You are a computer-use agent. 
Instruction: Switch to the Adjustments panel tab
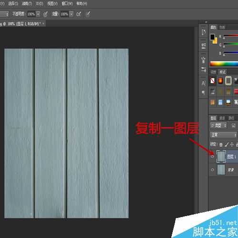click(x=213, y=72)
